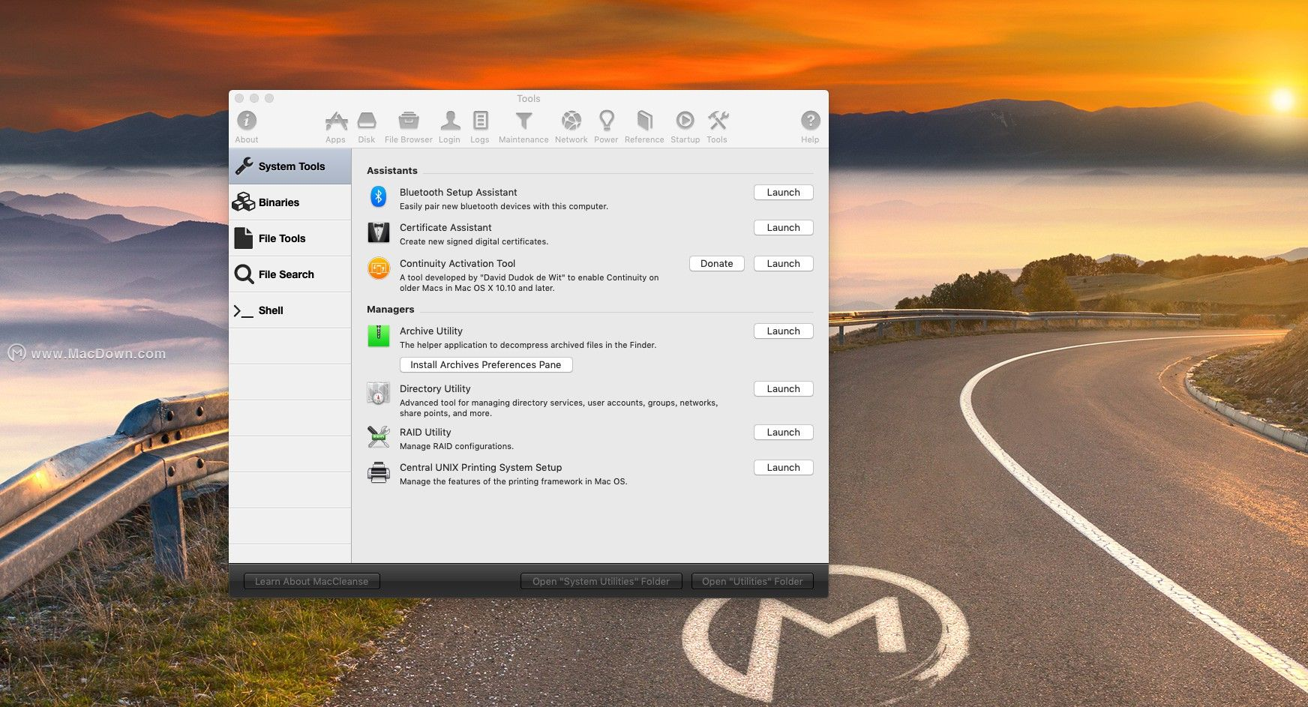Click the RAID Utility title text
Viewport: 1308px width, 707px height.
pyautogui.click(x=425, y=433)
